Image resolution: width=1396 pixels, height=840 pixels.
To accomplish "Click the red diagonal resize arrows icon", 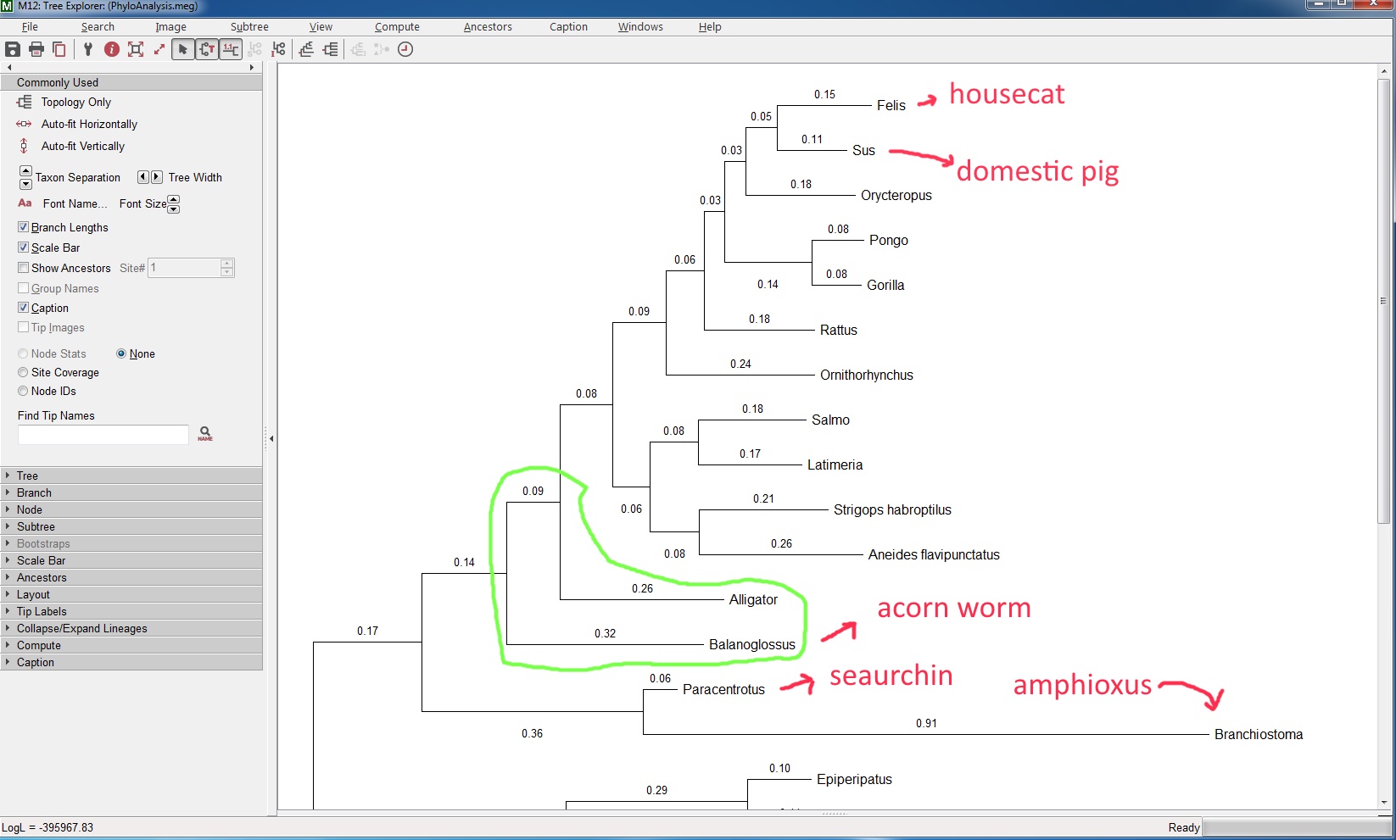I will click(159, 49).
